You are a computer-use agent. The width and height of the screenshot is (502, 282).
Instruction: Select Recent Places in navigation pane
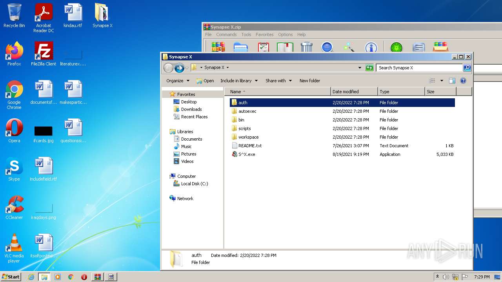(x=194, y=117)
